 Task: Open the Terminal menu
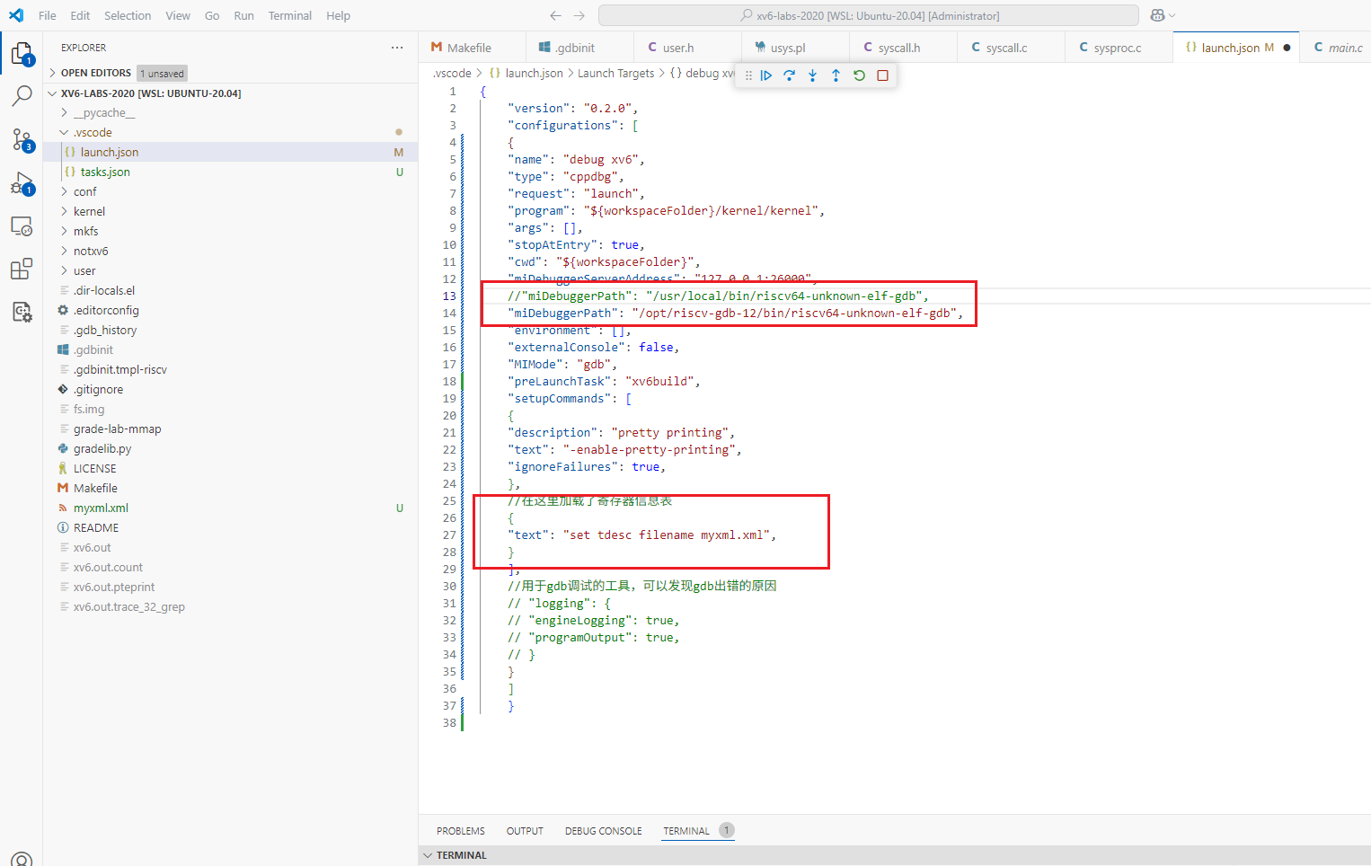click(x=289, y=15)
